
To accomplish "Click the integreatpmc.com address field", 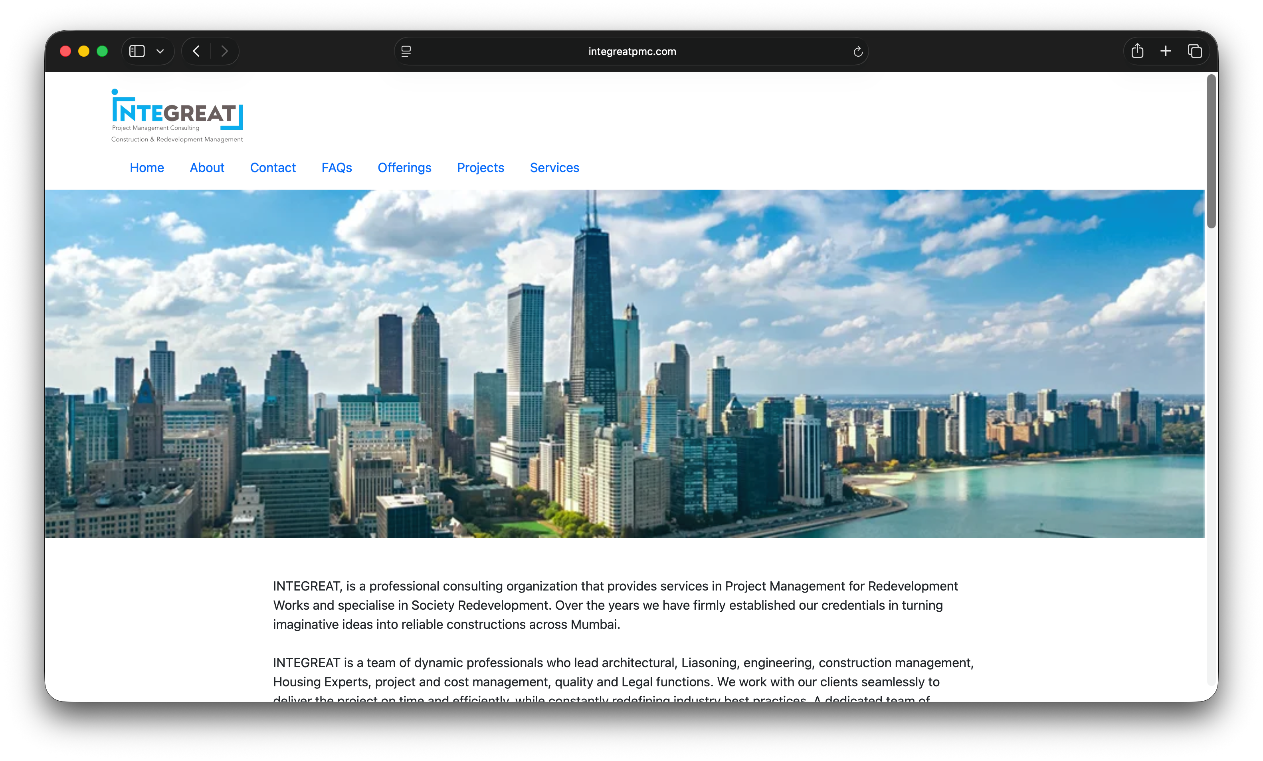I will point(631,51).
